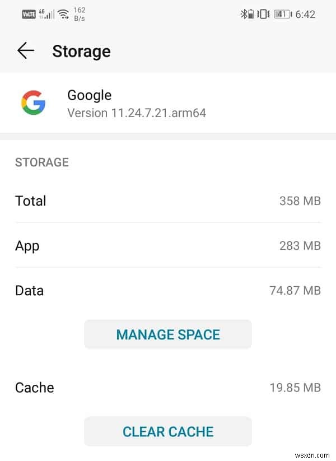Select the App size row
This screenshot has height=461, width=336.
168,245
